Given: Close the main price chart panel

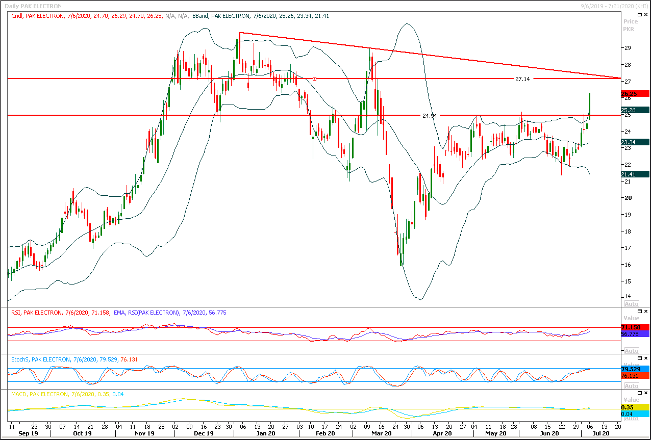Looking at the screenshot, I should click(x=646, y=15).
